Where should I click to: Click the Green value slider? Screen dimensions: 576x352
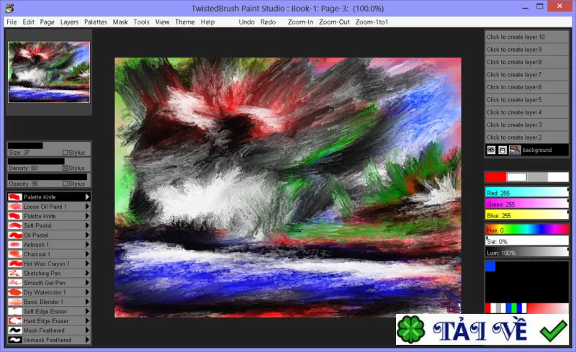pos(527,204)
